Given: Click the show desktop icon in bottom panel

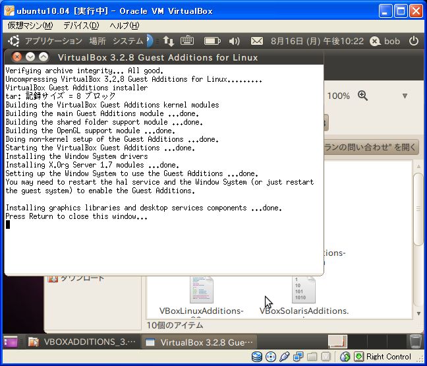Looking at the screenshot, I should point(11,342).
